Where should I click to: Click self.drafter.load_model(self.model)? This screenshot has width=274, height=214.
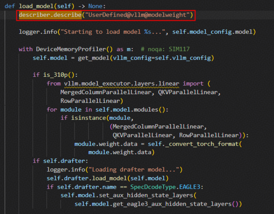[107, 178]
